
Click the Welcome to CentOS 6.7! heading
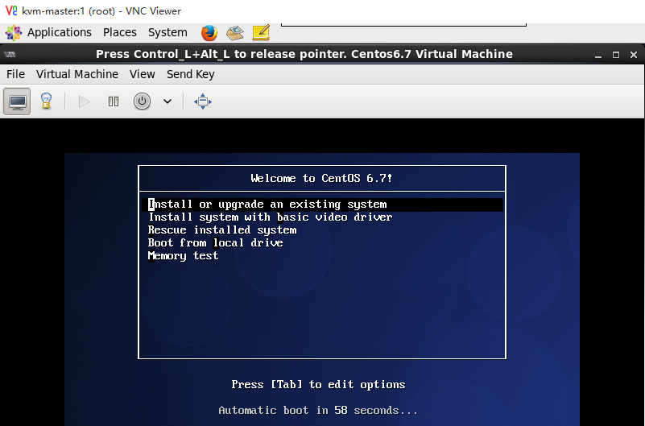pos(321,178)
